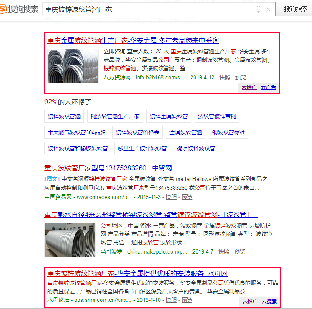Select related search 镀锌金属波纹管

pos(169,116)
